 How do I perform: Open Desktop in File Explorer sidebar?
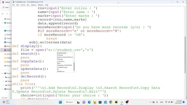point(8,31)
